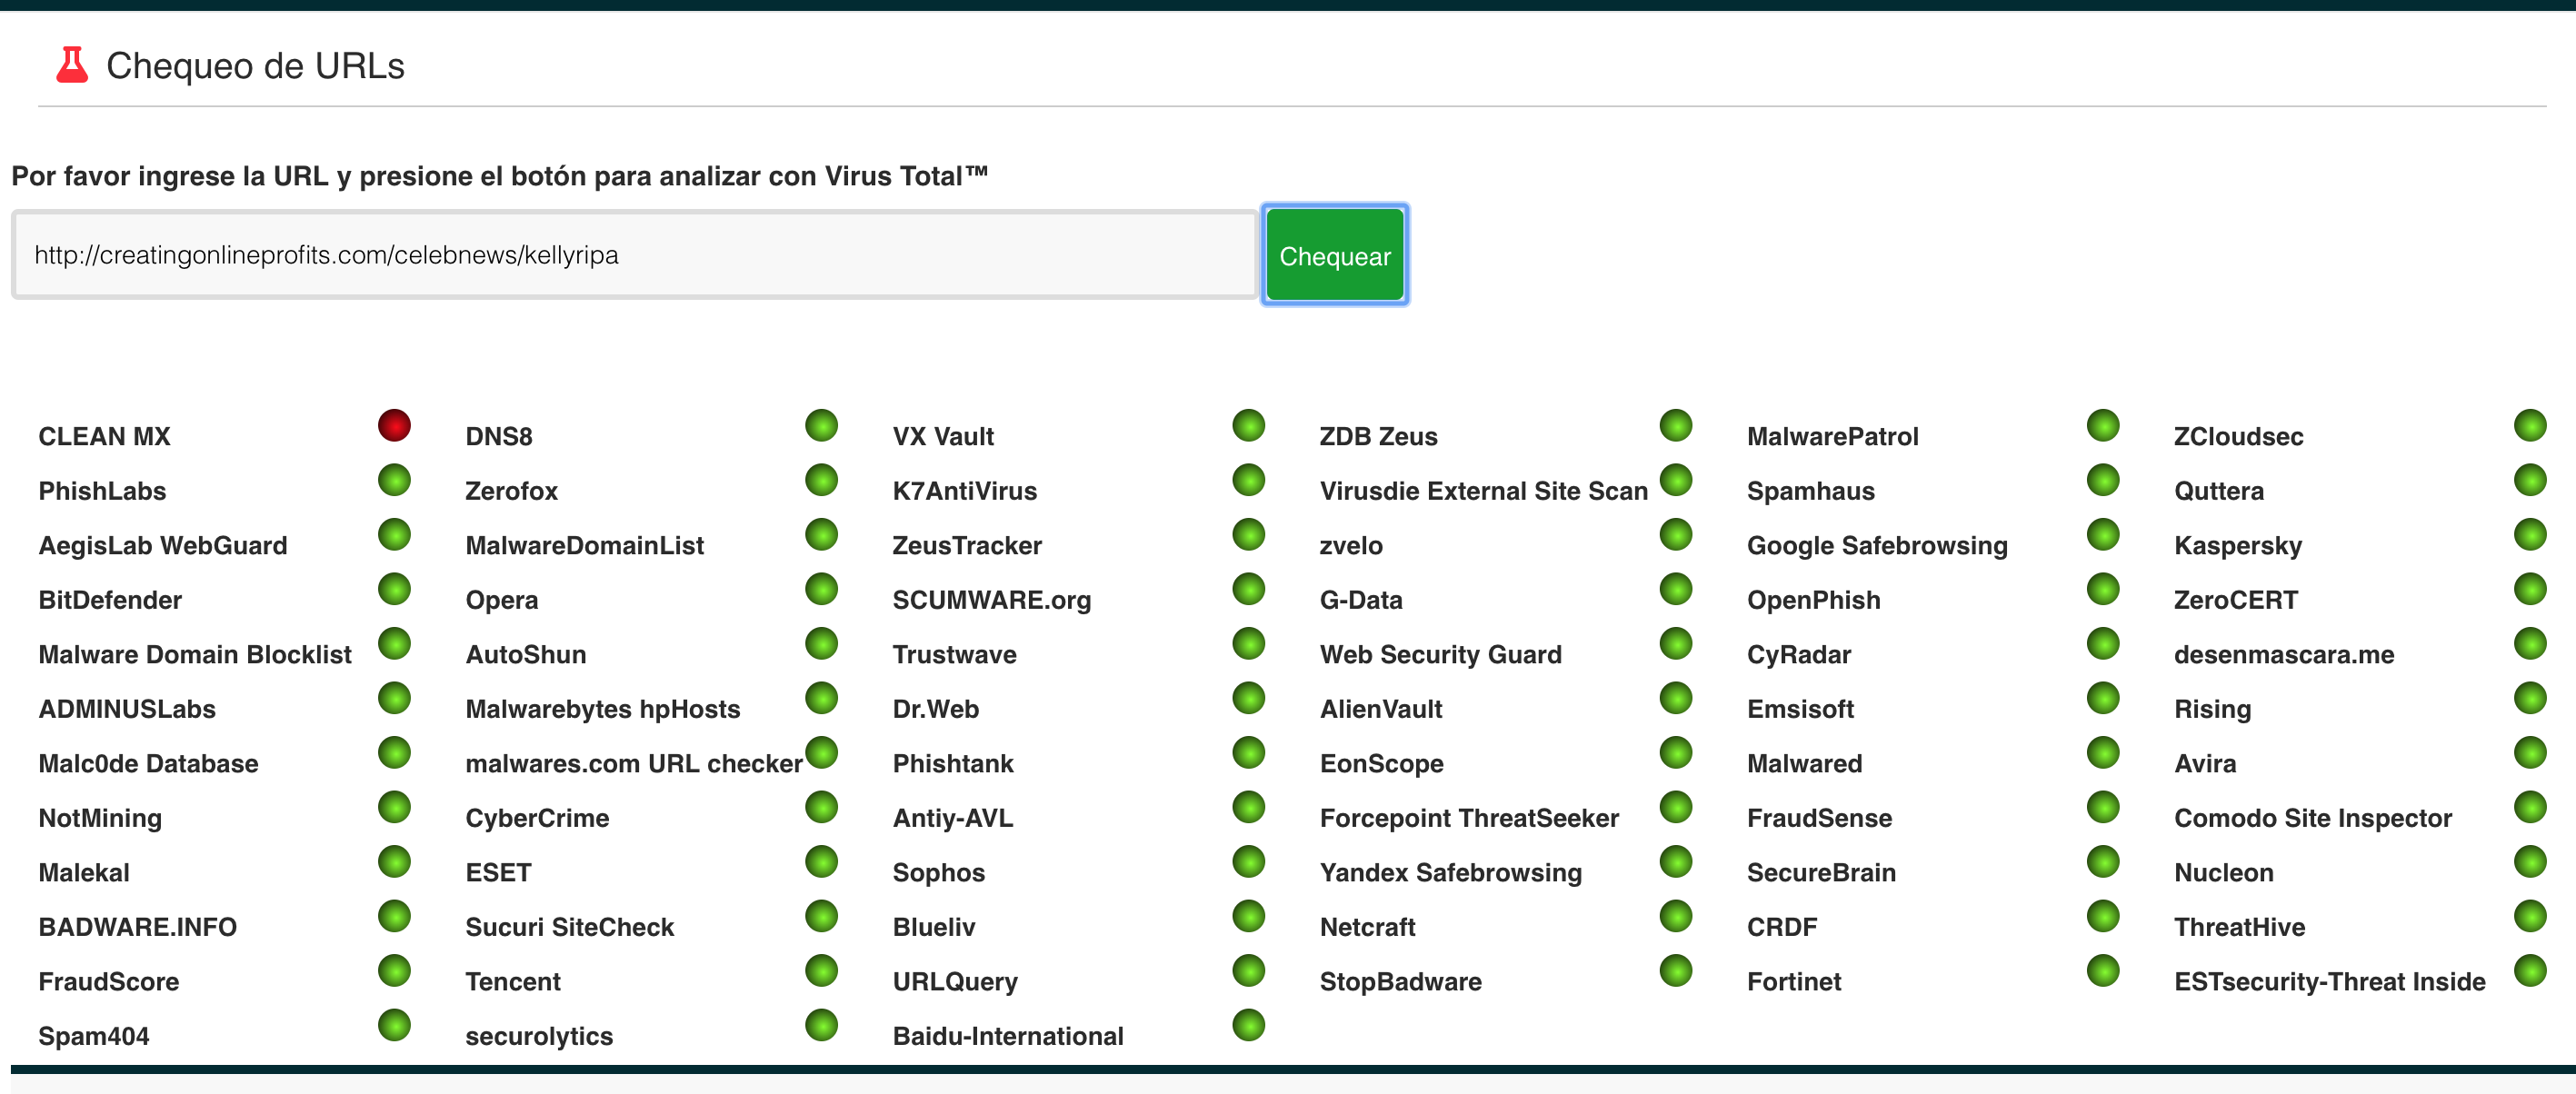Click the MalwareDomainList label
Viewport: 2576px width, 1094px height.
[584, 545]
